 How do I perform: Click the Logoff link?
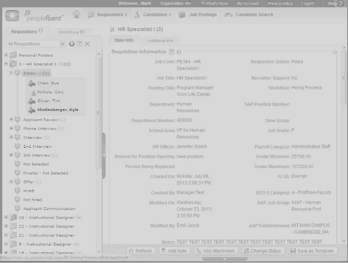point(308,4)
